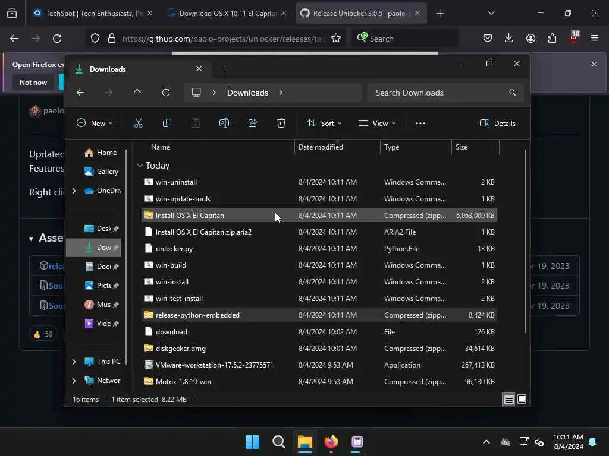Open the See more ellipsis menu
609x456 pixels.
tap(420, 123)
